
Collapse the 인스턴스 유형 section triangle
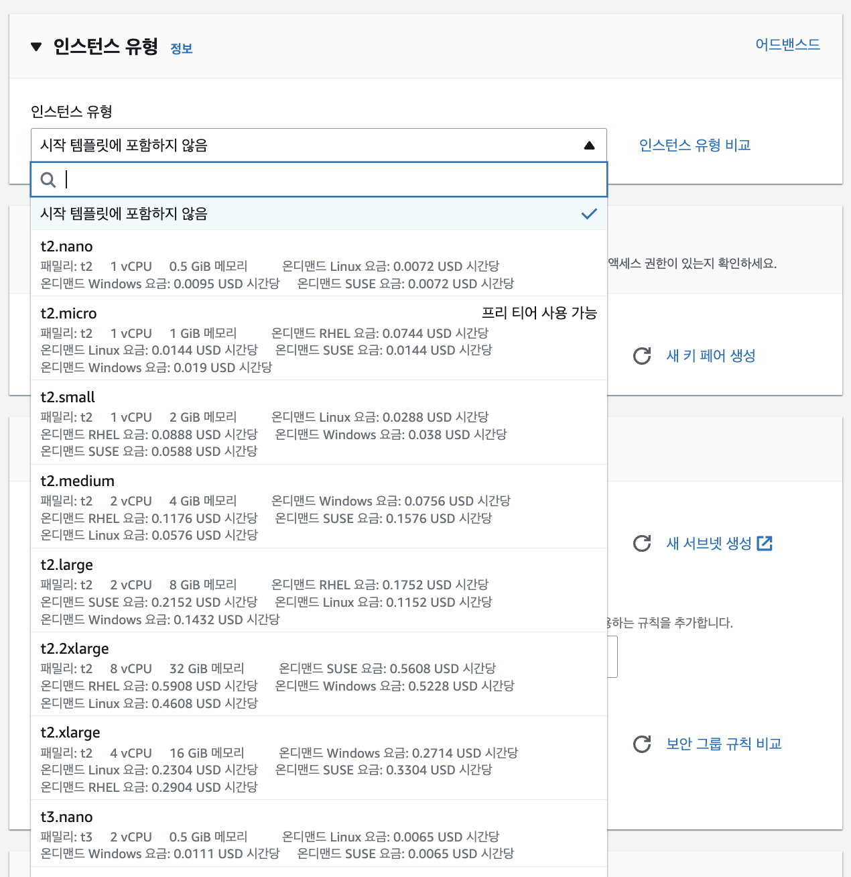tap(36, 47)
